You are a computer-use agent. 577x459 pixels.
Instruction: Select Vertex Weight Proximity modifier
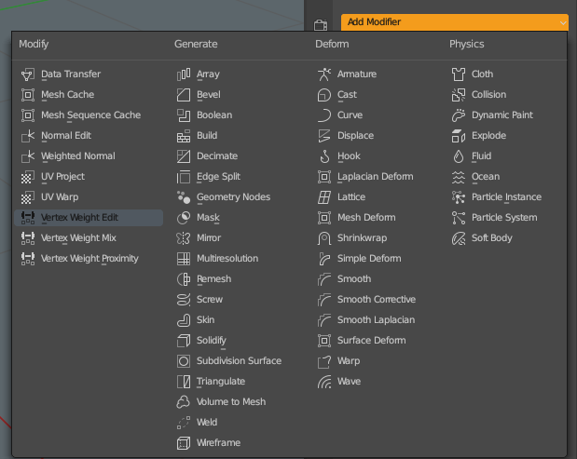[89, 259]
